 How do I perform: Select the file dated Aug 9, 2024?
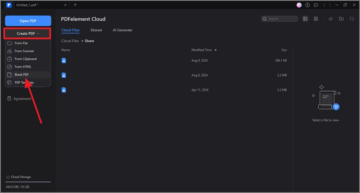[174, 60]
